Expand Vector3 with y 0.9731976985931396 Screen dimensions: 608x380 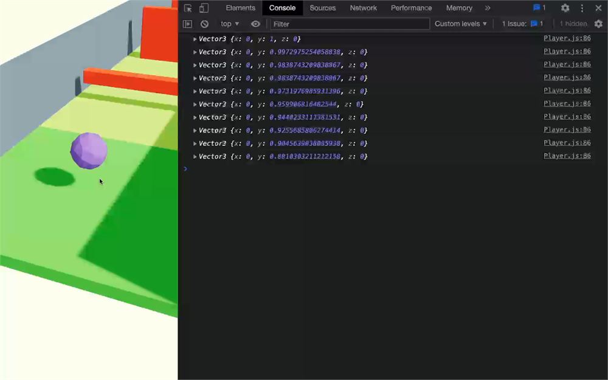click(195, 92)
